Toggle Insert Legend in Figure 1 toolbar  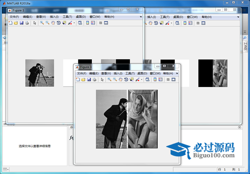(x=93, y=23)
